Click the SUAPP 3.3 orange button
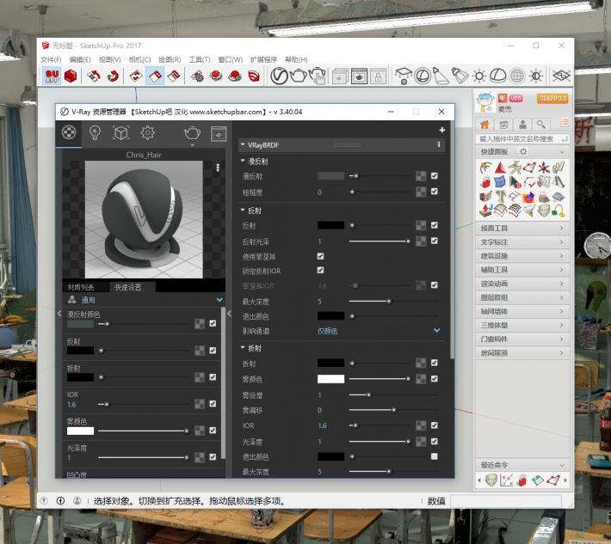The height and width of the screenshot is (544, 611). (552, 99)
